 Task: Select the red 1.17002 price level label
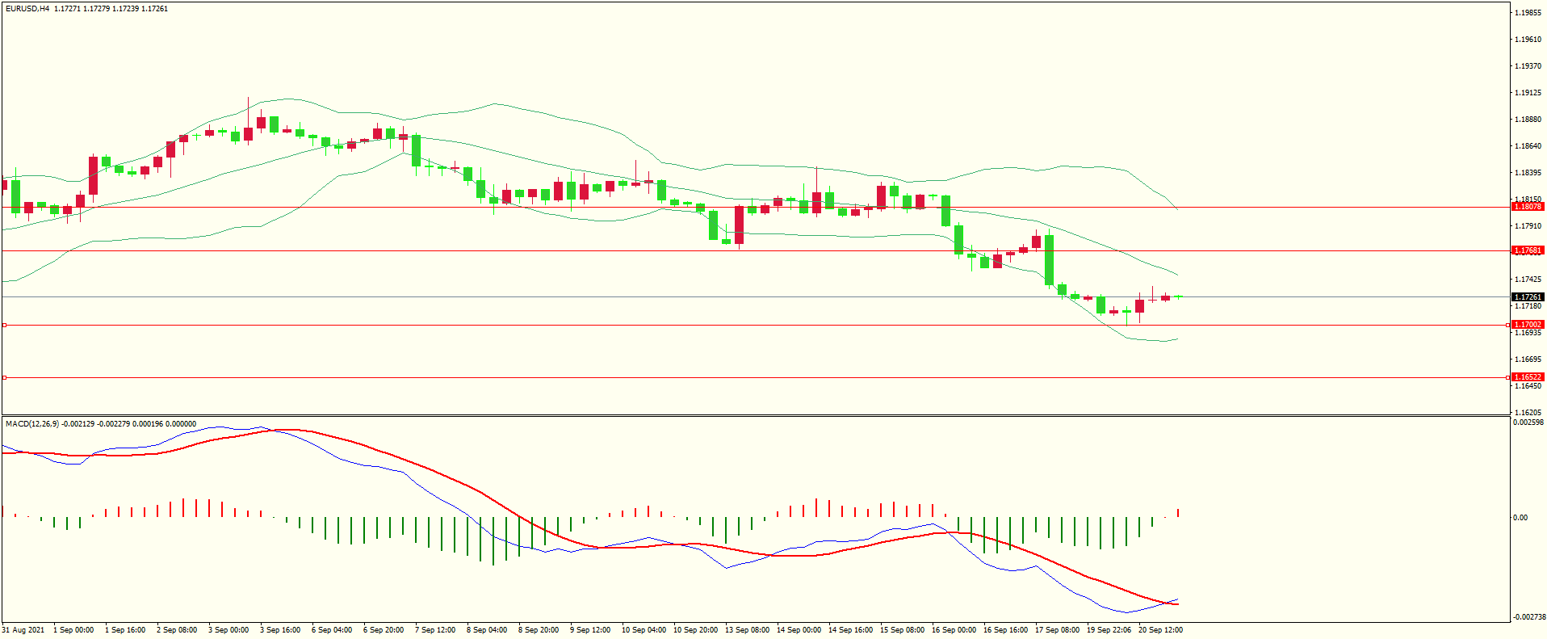point(1528,325)
